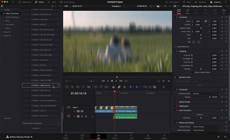
Task: Expand Audio FX in sidebar
Action: [x=2, y=36]
